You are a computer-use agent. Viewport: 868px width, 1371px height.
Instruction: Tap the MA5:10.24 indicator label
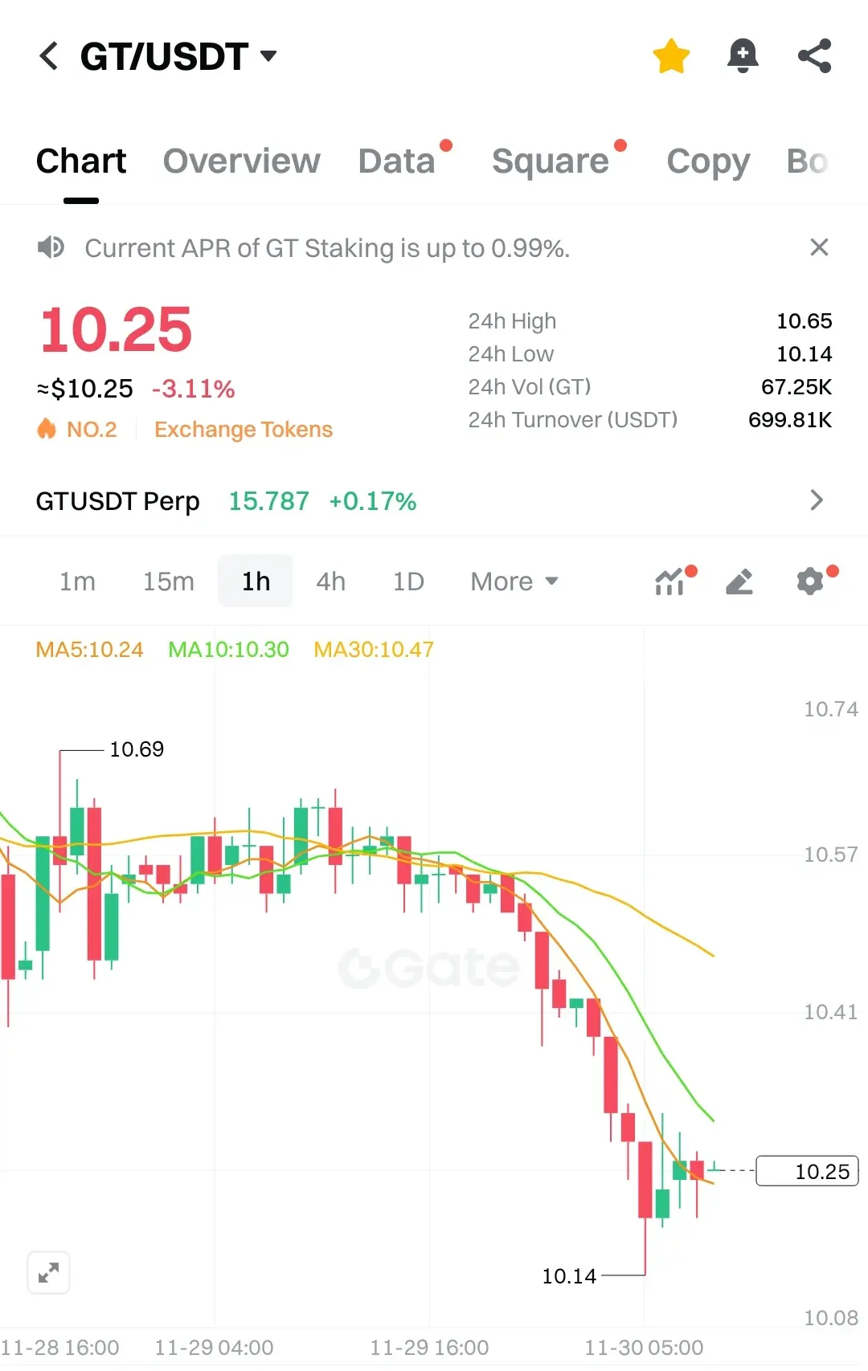[x=89, y=649]
